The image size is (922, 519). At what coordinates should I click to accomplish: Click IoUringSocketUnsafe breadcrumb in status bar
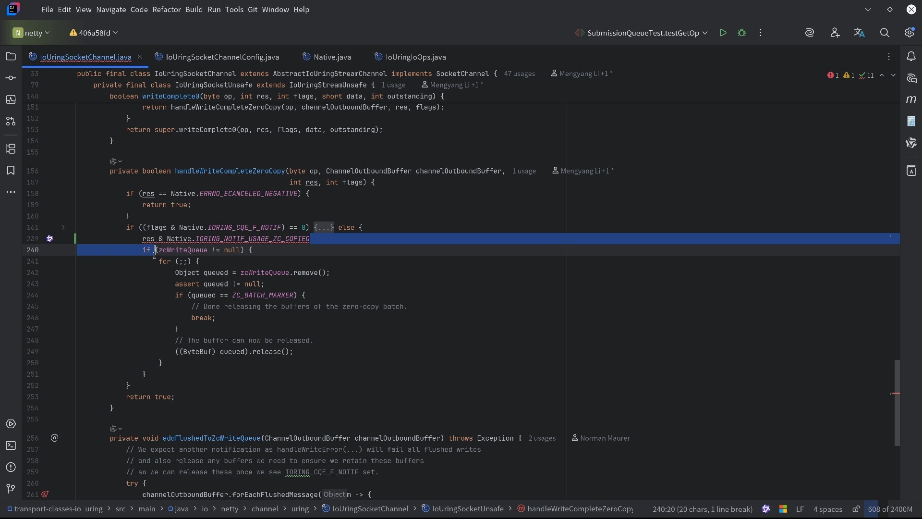click(463, 509)
